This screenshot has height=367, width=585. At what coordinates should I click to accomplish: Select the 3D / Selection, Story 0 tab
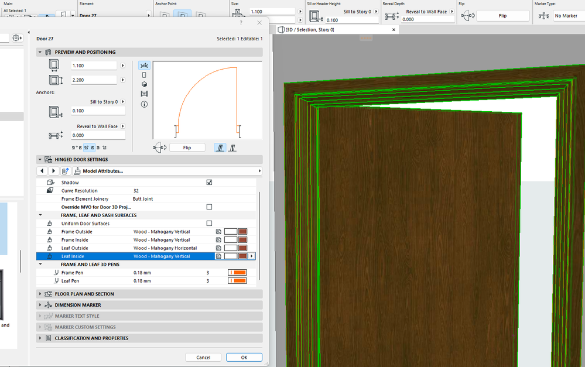pos(310,30)
